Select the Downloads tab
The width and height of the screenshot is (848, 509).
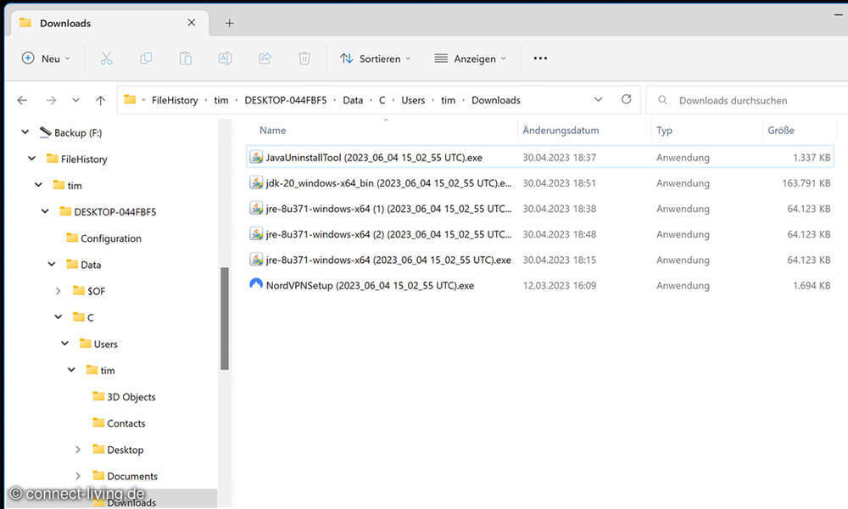click(66, 23)
